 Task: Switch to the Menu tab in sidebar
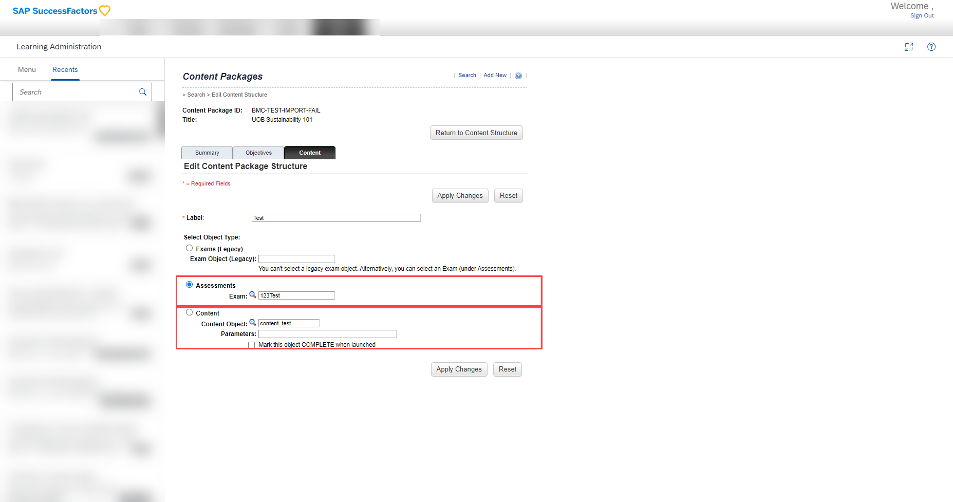pos(27,69)
